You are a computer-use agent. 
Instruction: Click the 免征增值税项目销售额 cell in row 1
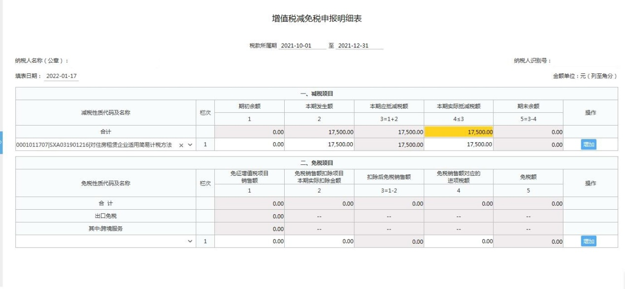click(x=250, y=240)
